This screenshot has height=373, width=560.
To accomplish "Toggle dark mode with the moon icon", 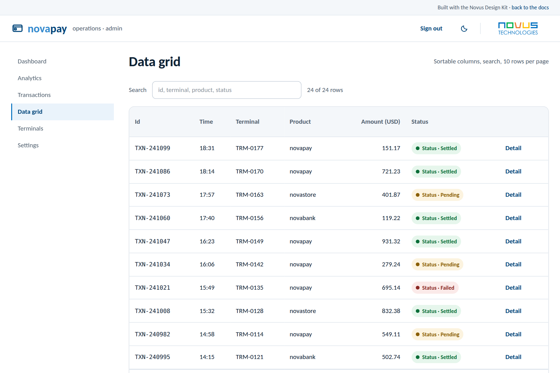I will tap(464, 29).
